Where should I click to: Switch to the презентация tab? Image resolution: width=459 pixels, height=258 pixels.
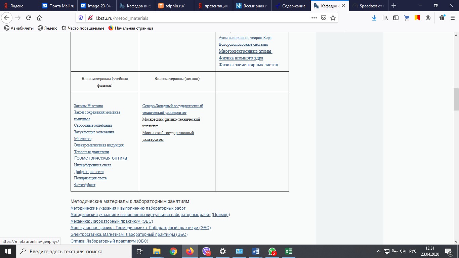coord(213,6)
